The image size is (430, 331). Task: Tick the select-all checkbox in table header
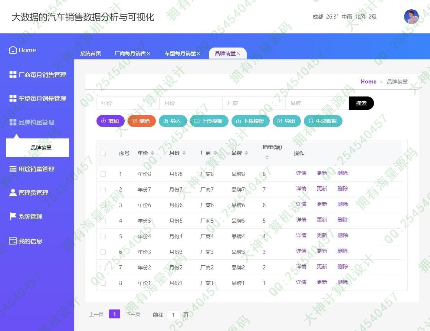tap(103, 153)
